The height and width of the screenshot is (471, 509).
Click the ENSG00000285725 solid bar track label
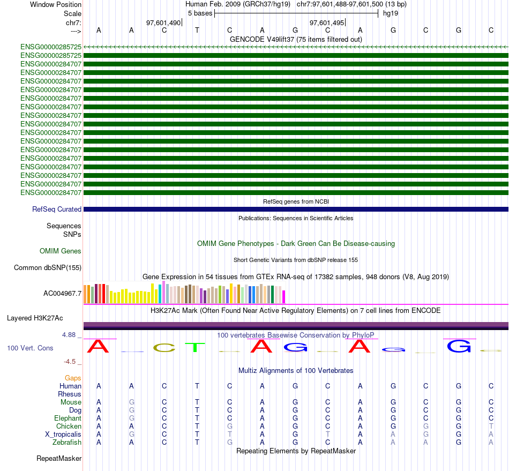[x=51, y=56]
